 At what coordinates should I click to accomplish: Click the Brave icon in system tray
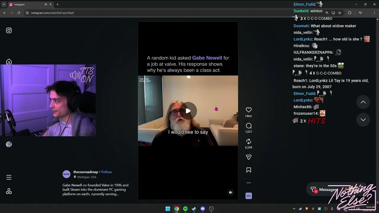tap(306, 209)
